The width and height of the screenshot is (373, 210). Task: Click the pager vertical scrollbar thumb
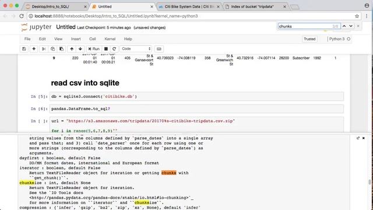click(370, 182)
